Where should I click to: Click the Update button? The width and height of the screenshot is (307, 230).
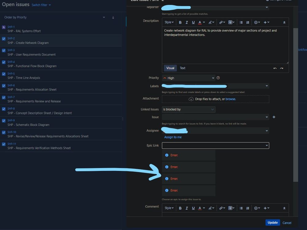tap(273, 222)
